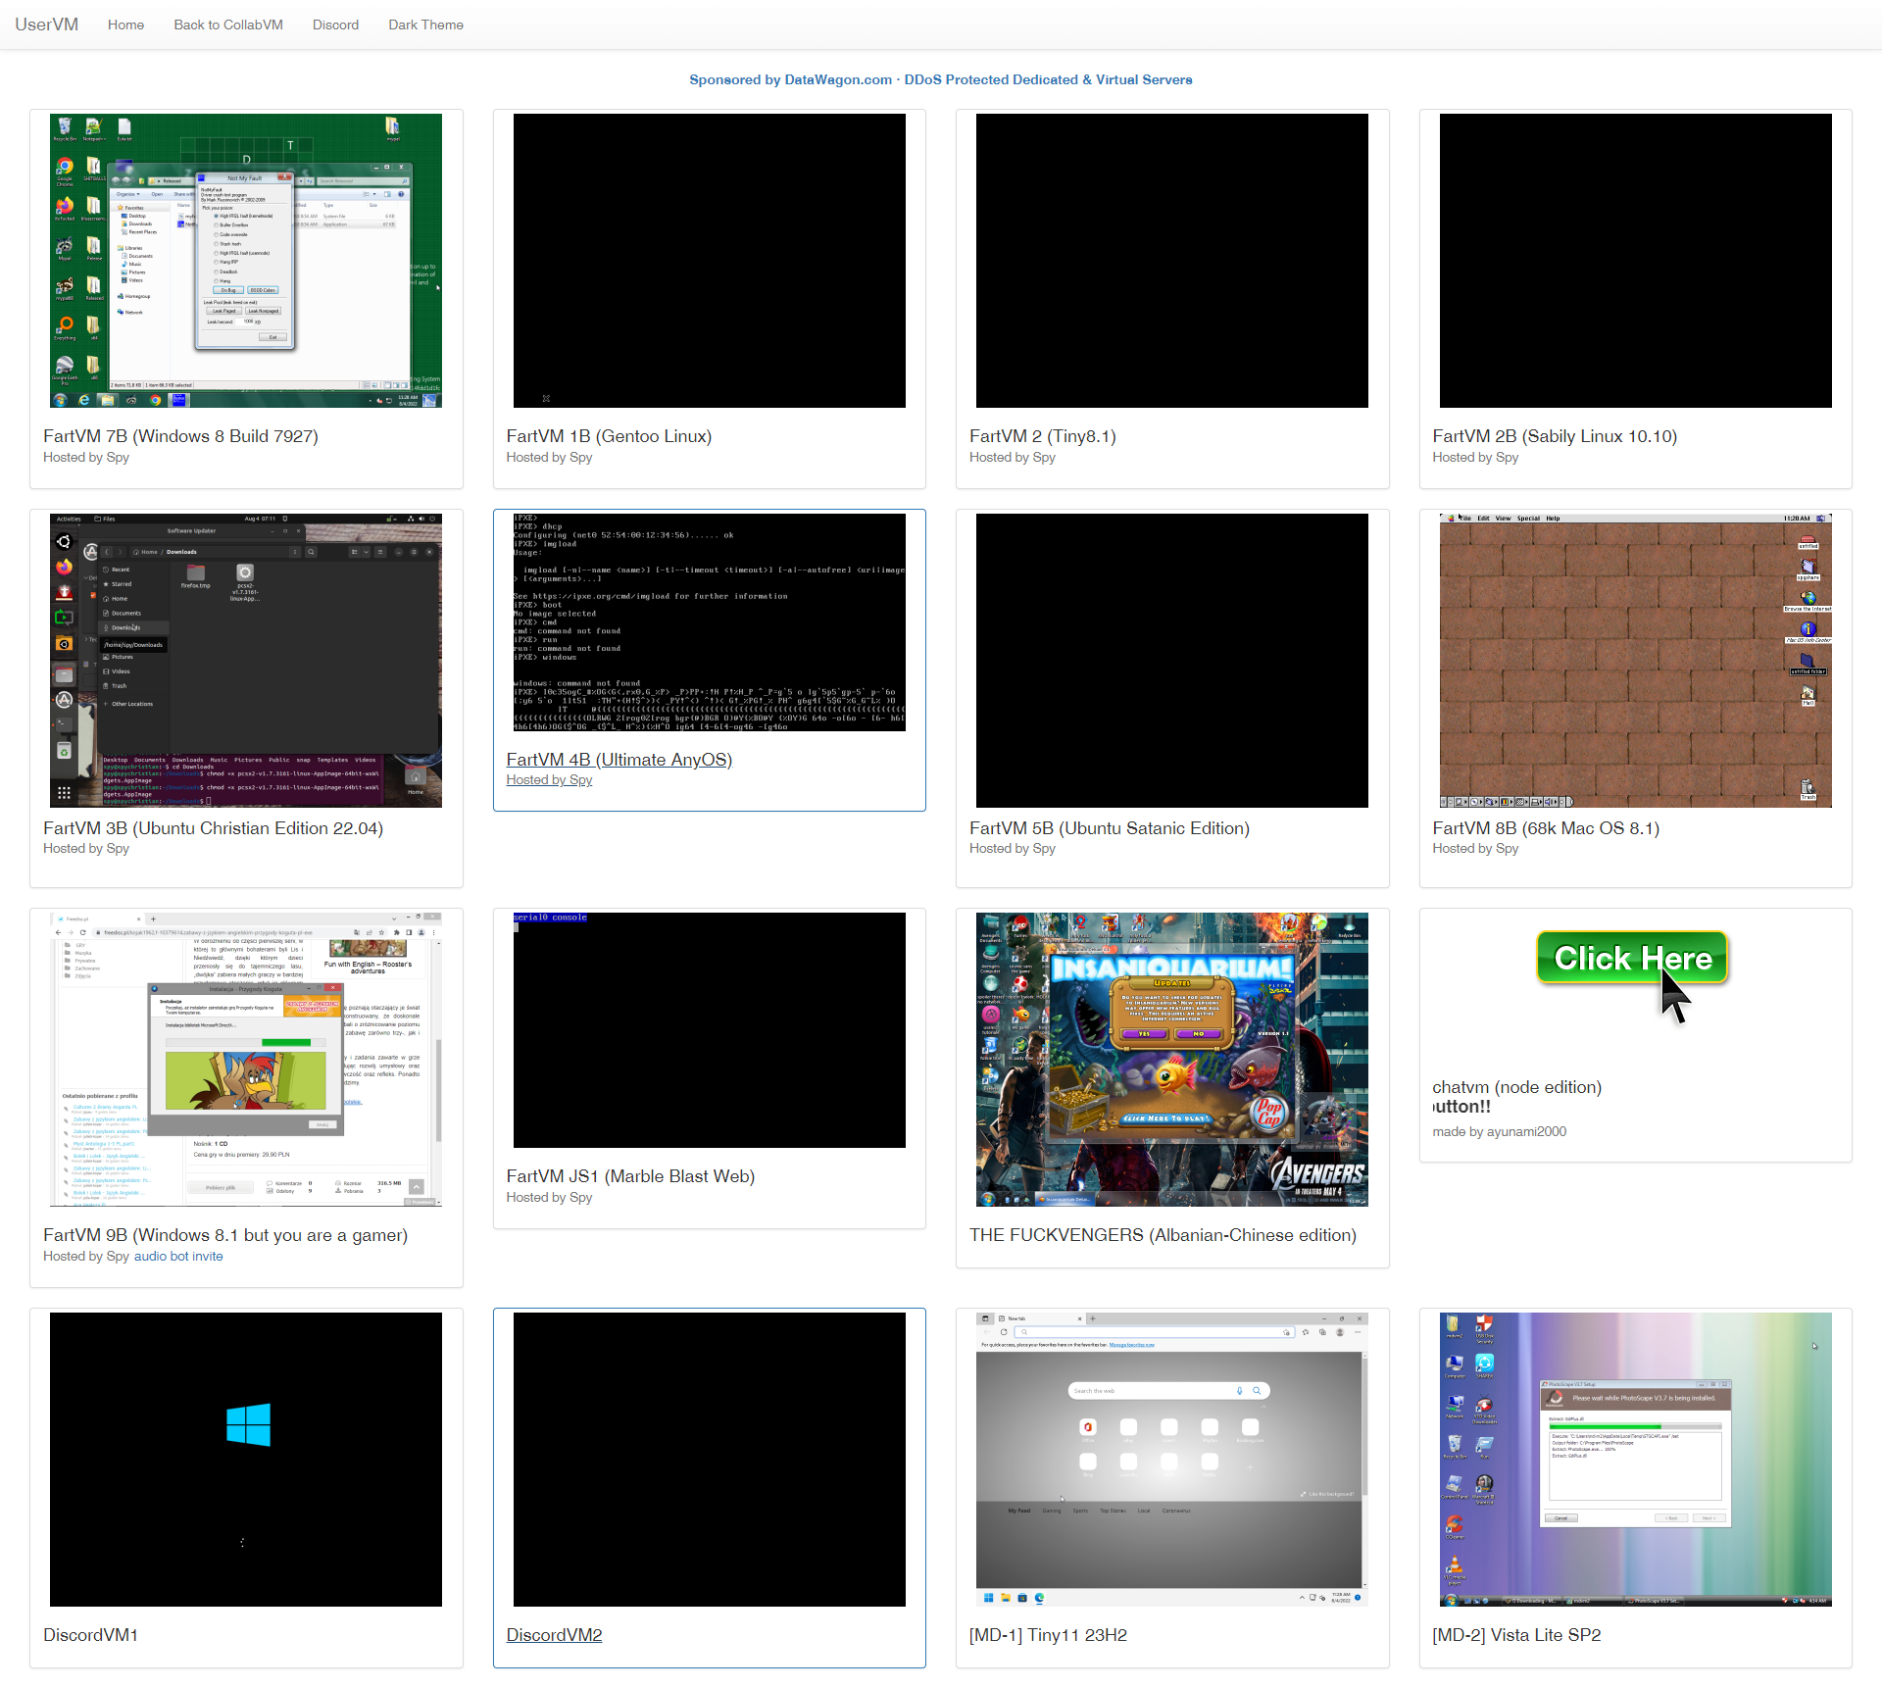Open the UserVM brand link
This screenshot has height=1688, width=1882.
tap(46, 25)
